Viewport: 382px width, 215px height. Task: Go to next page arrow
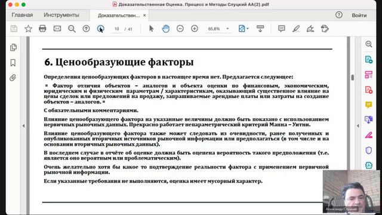pos(100,29)
